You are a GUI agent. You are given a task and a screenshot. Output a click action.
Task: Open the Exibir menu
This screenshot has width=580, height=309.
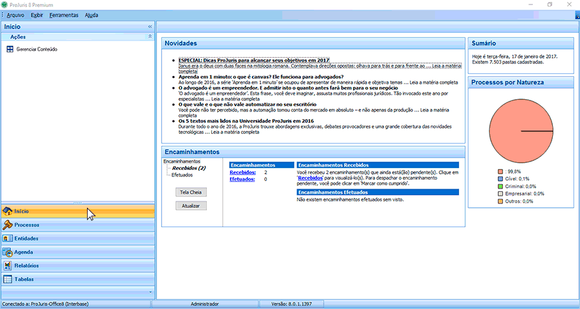37,15
